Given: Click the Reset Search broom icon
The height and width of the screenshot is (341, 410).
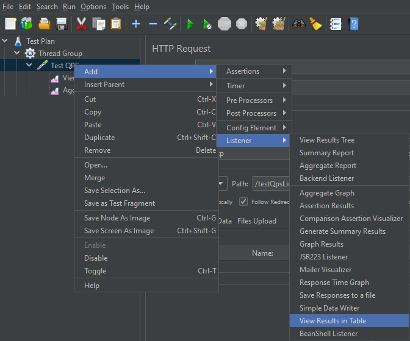Looking at the screenshot, I should pyautogui.click(x=316, y=24).
